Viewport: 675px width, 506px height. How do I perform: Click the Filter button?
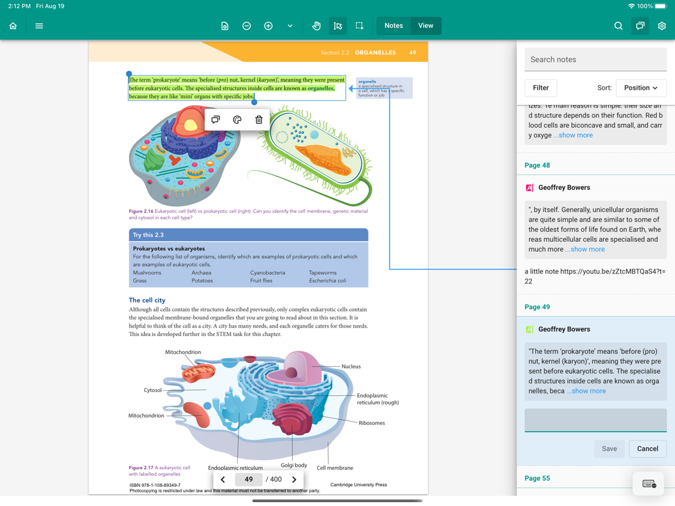(x=541, y=88)
